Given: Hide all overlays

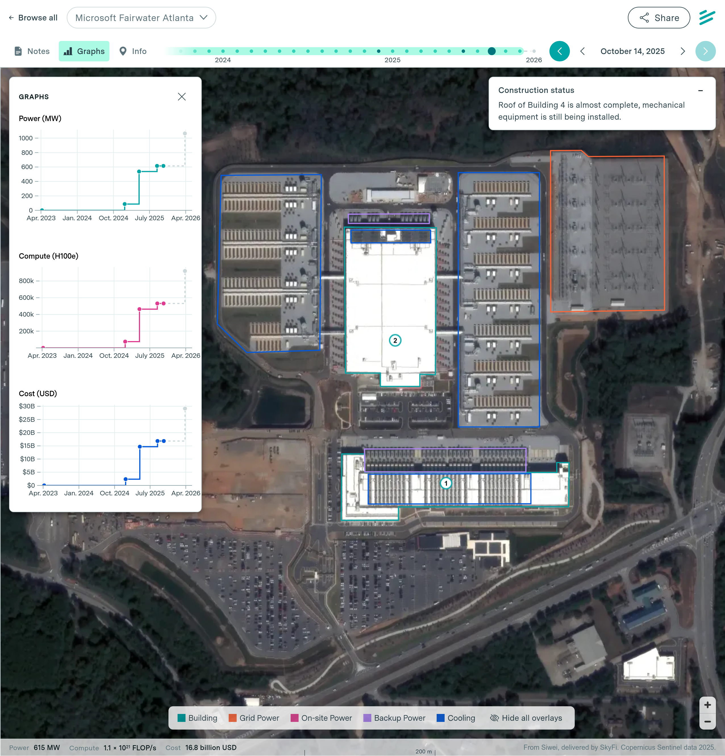Looking at the screenshot, I should click(x=526, y=718).
